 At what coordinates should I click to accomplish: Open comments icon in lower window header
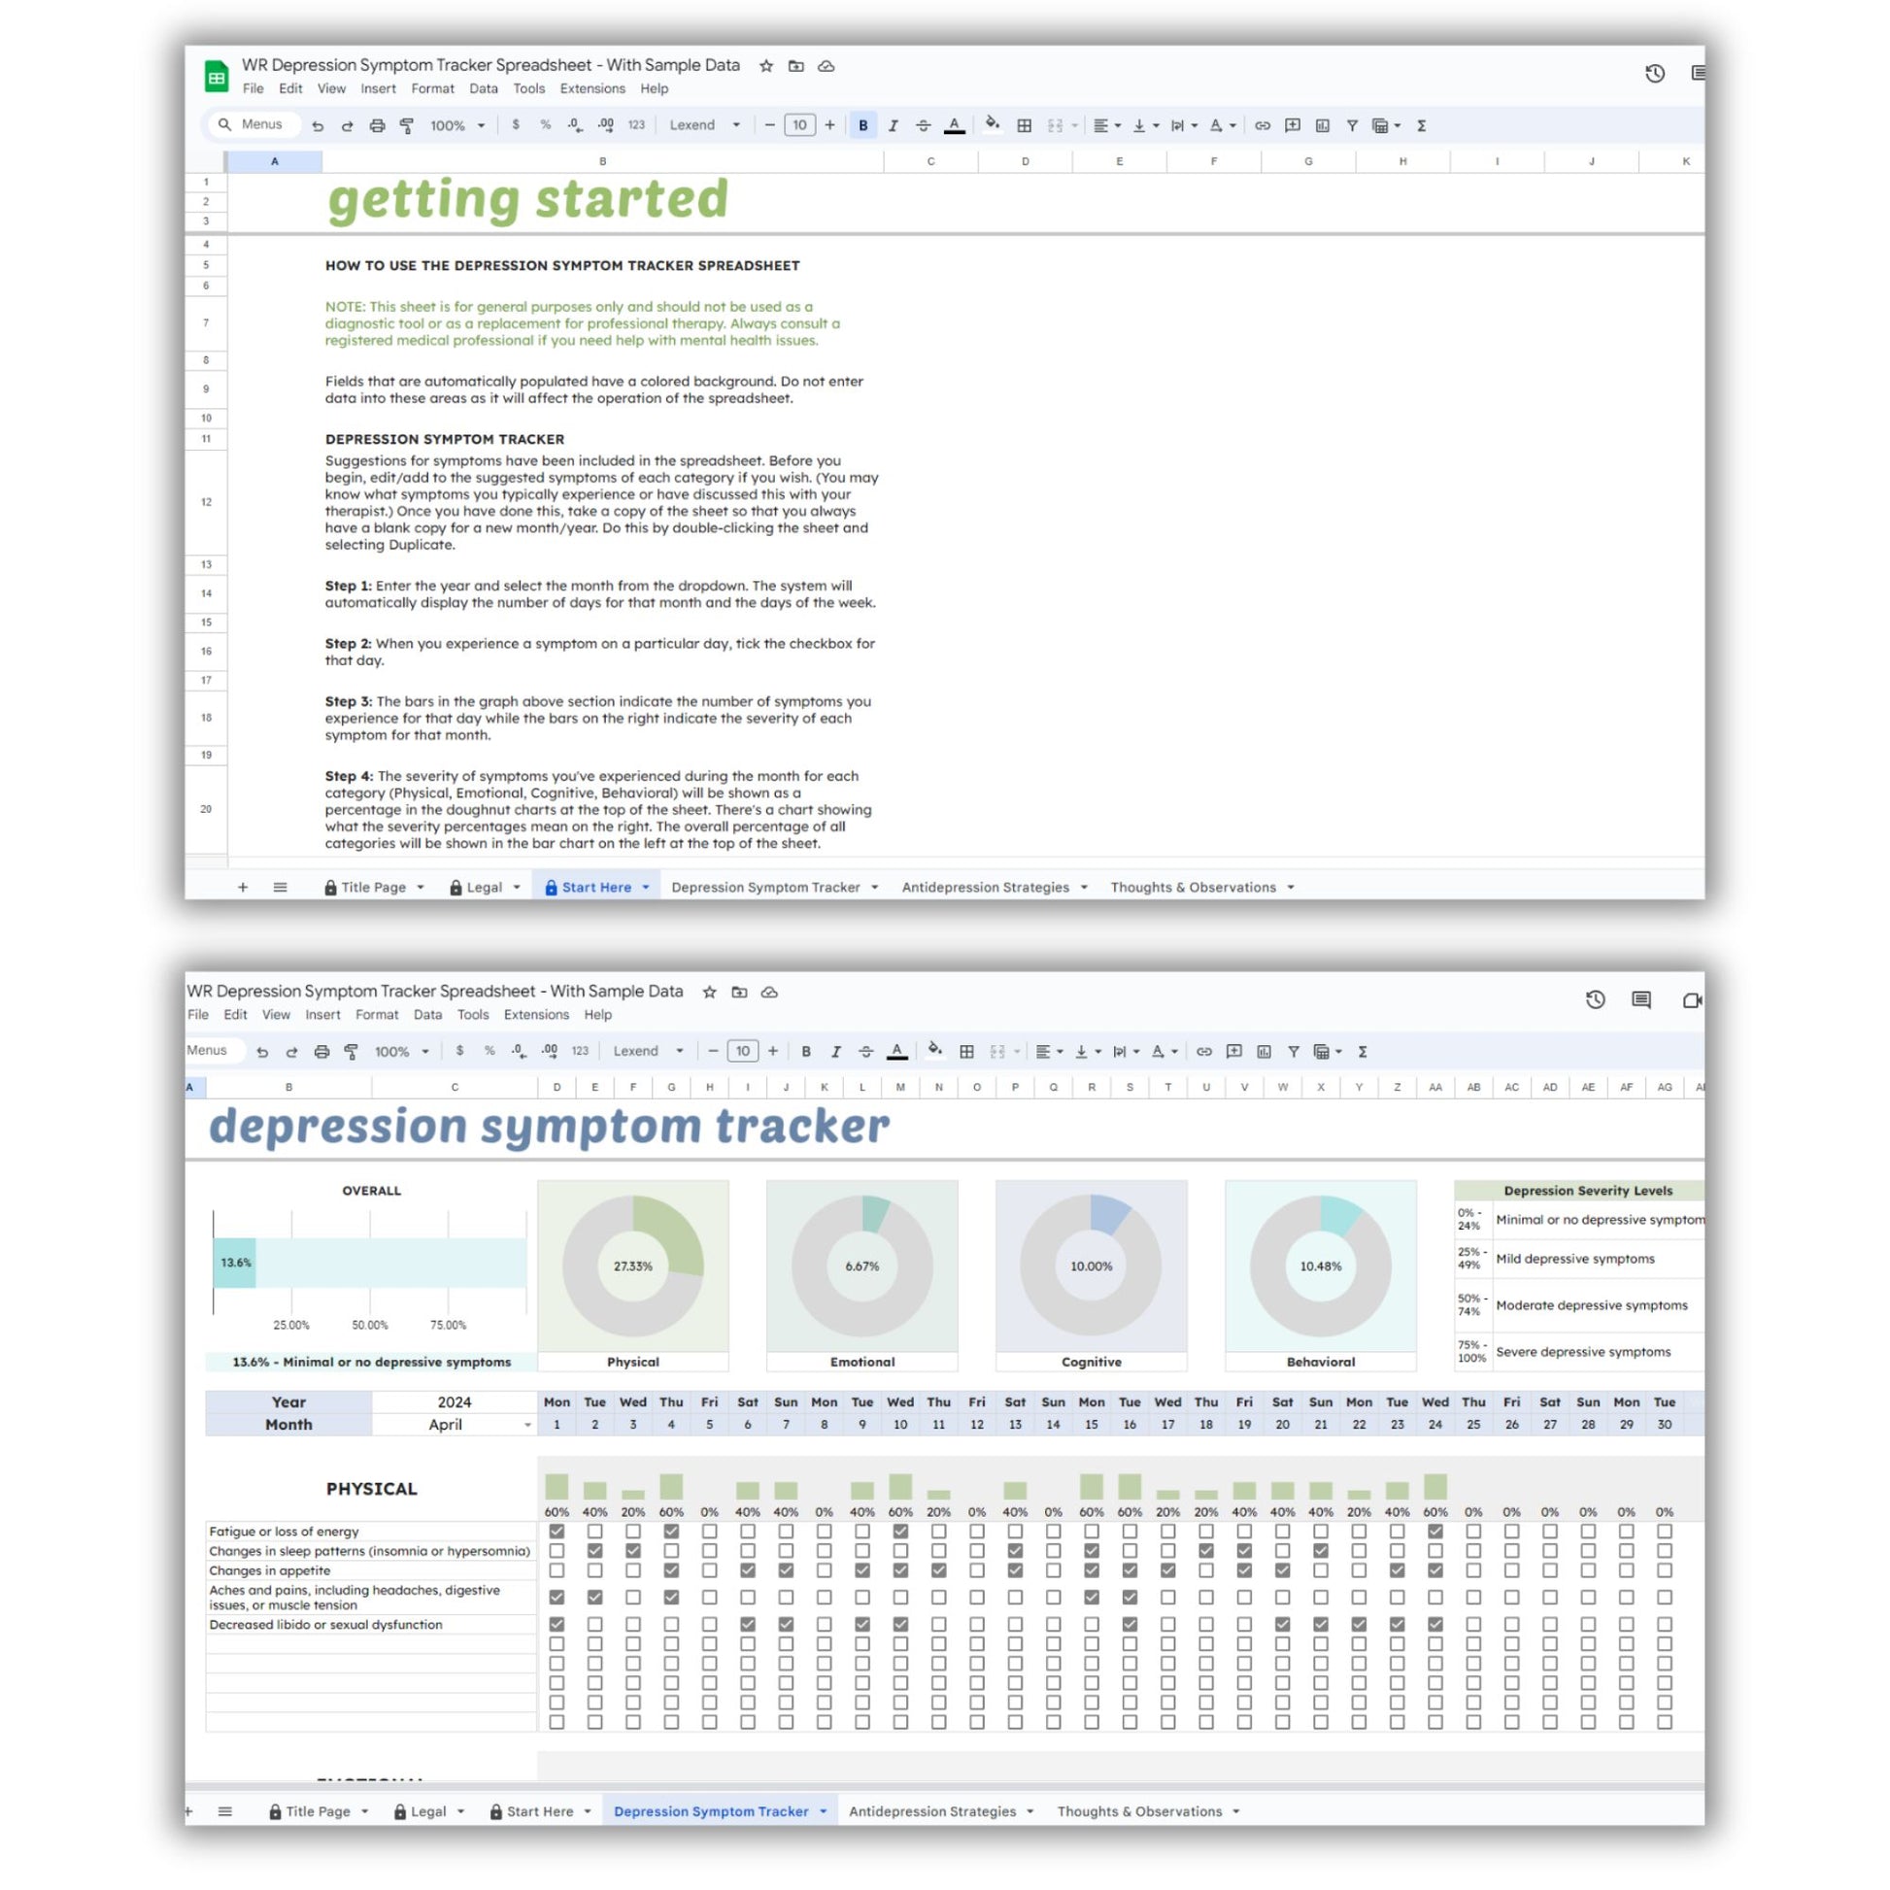click(1640, 998)
